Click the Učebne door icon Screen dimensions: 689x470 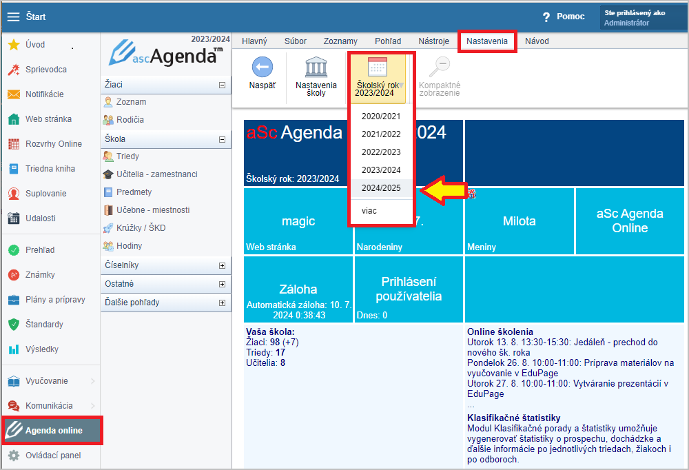click(x=108, y=210)
